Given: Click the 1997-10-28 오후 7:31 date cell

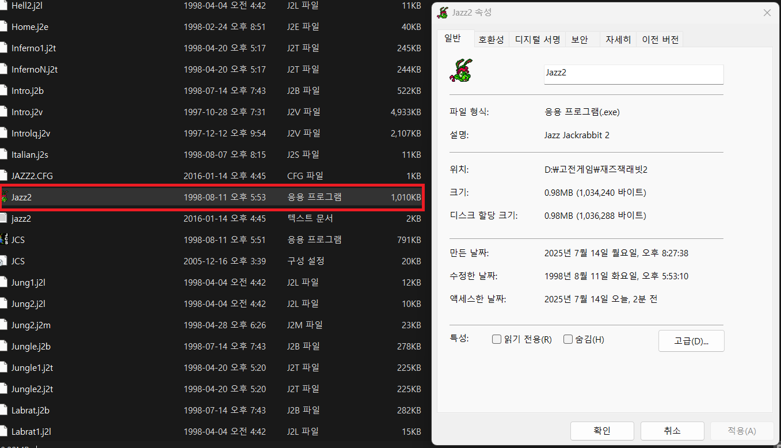Looking at the screenshot, I should coord(224,112).
